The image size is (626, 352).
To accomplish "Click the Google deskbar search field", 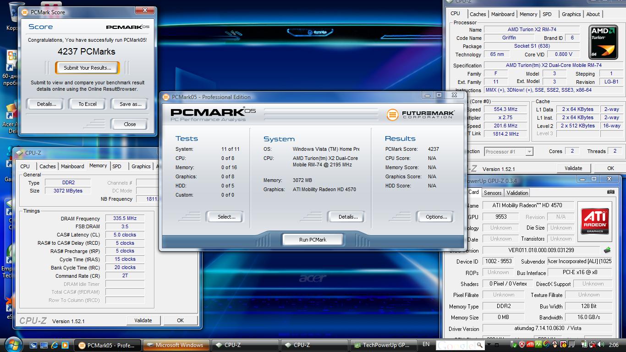I will [x=456, y=345].
